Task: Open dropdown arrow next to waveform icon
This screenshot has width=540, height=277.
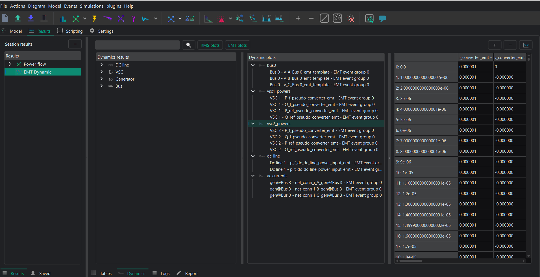Action: (156, 19)
